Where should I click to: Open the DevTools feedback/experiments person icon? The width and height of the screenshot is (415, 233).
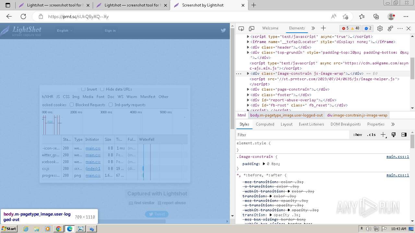[390, 28]
